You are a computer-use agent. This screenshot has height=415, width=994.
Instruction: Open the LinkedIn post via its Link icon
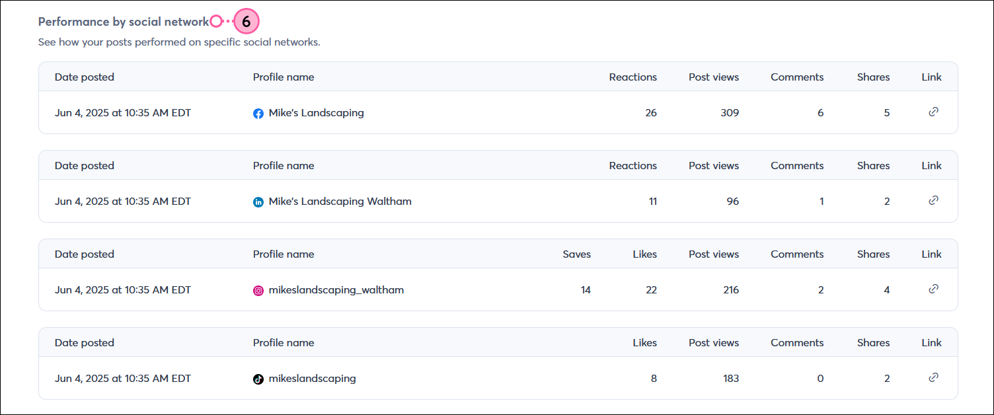(x=933, y=200)
